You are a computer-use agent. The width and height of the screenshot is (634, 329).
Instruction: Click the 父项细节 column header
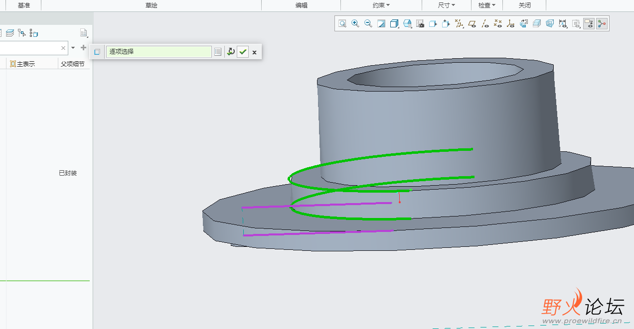point(73,64)
